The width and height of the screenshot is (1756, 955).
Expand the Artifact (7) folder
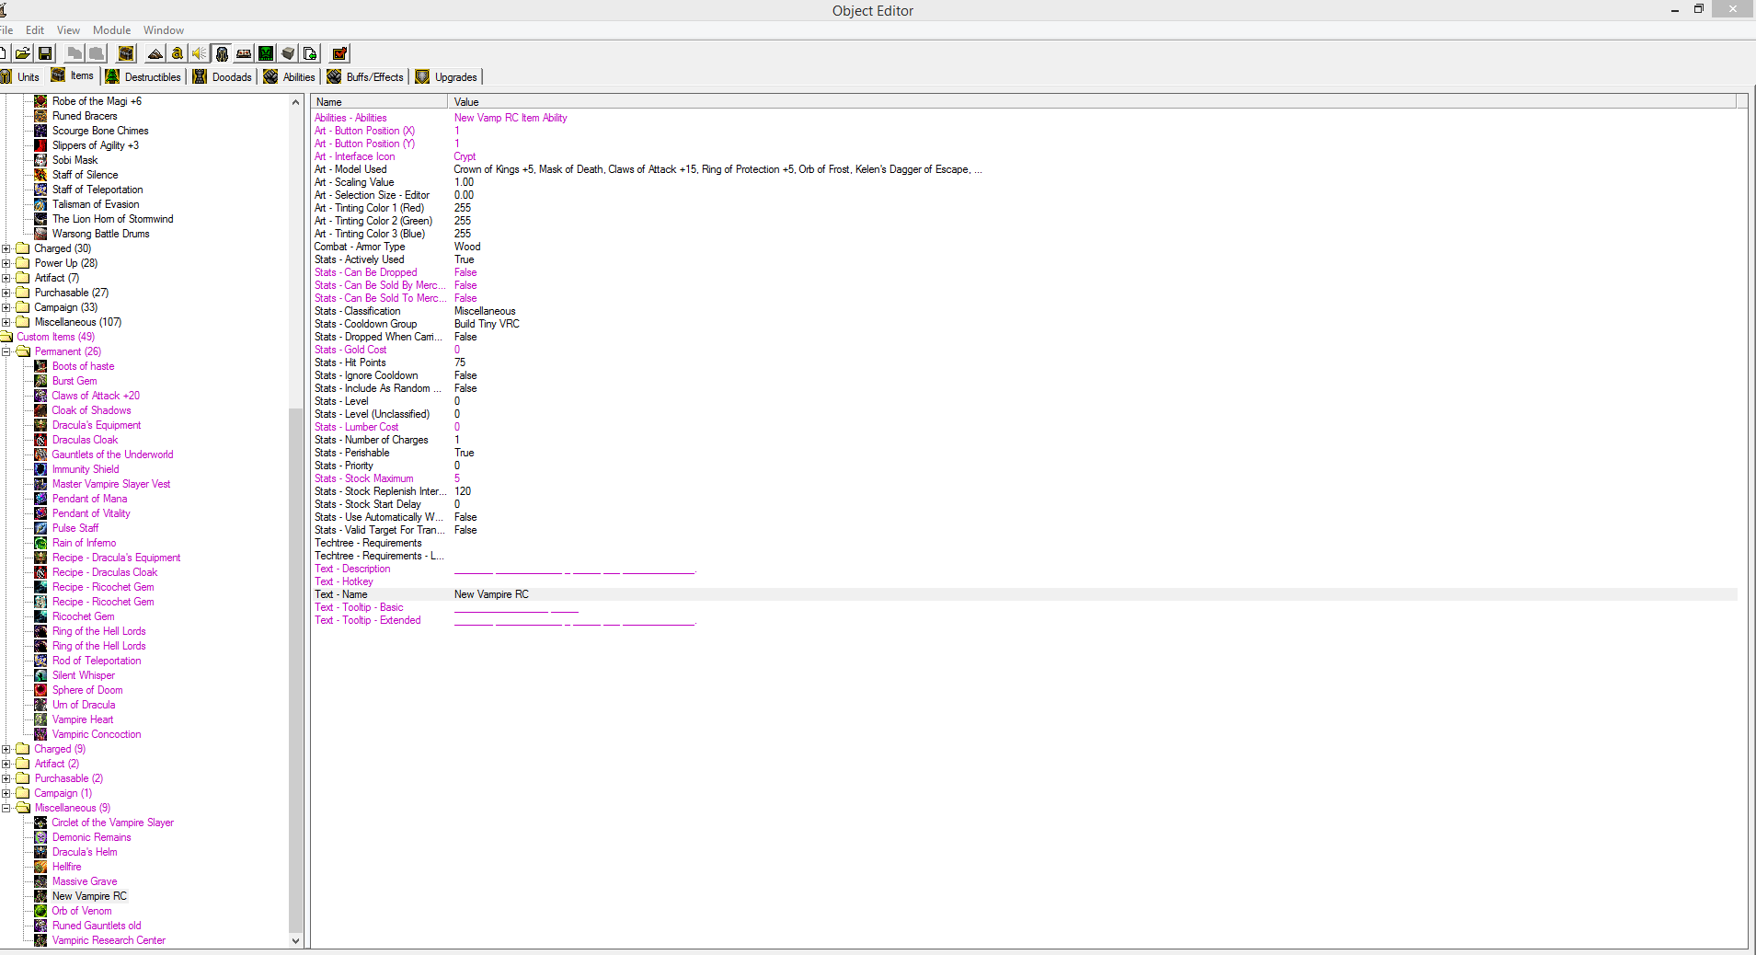pos(6,278)
